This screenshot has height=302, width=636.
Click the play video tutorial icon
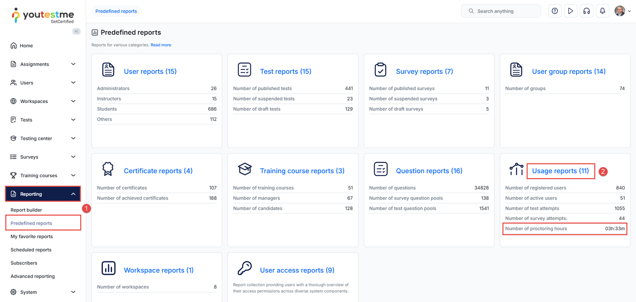(x=570, y=11)
